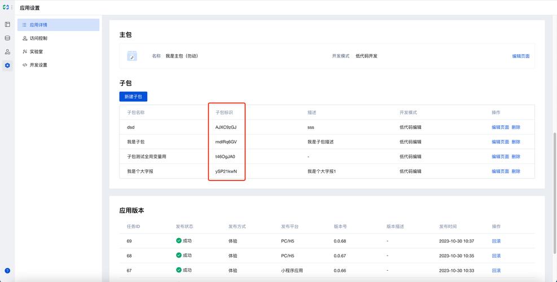Click 编辑页面 in the 子包测试全局变量用 row

500,157
